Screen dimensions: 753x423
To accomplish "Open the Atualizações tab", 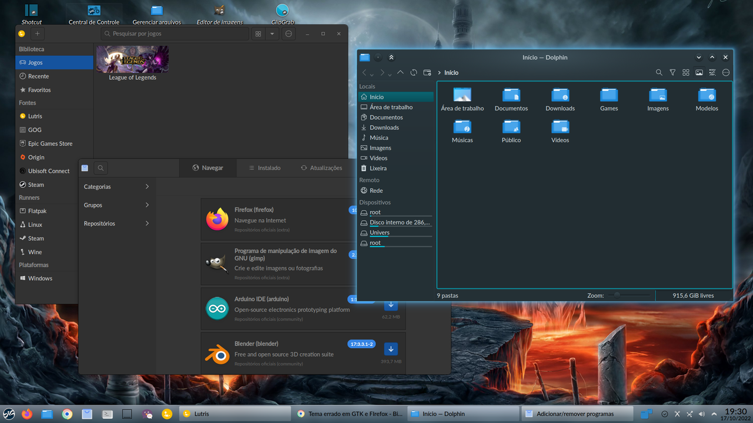I will coord(322,167).
